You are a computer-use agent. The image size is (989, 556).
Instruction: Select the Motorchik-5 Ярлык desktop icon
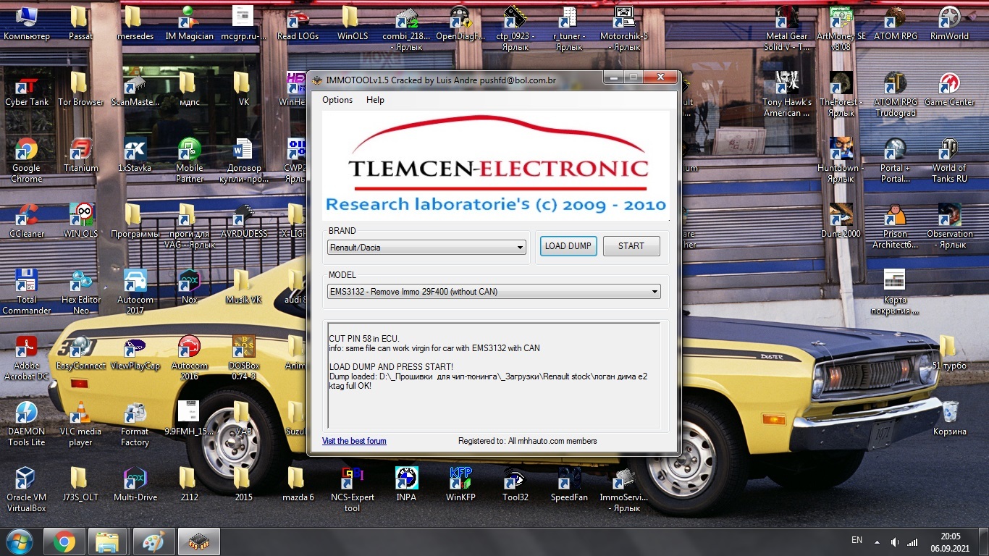pos(624,29)
